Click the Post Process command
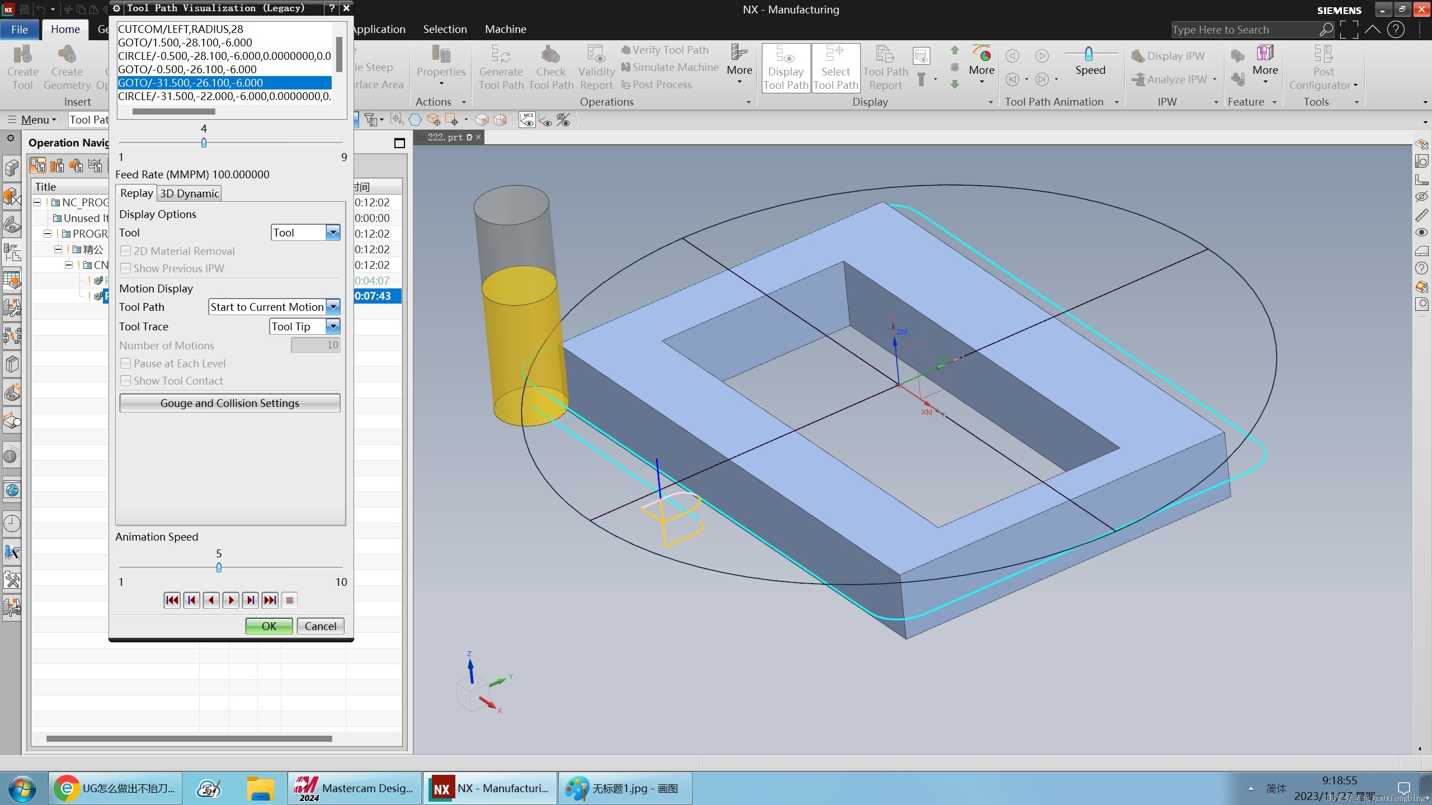1432x805 pixels. point(657,84)
